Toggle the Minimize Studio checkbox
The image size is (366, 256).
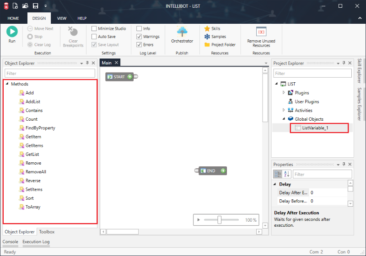(x=94, y=28)
